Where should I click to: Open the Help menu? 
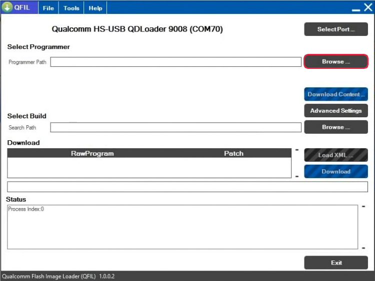(x=95, y=8)
